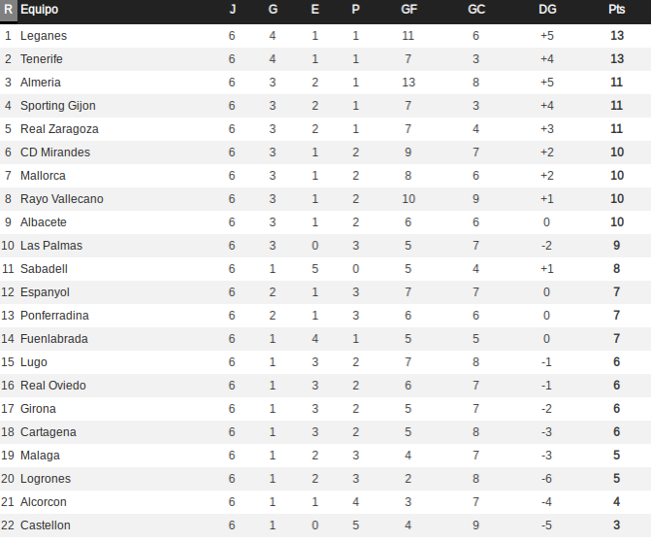Select Castellon at the table bottom
The image size is (651, 542).
click(x=46, y=525)
